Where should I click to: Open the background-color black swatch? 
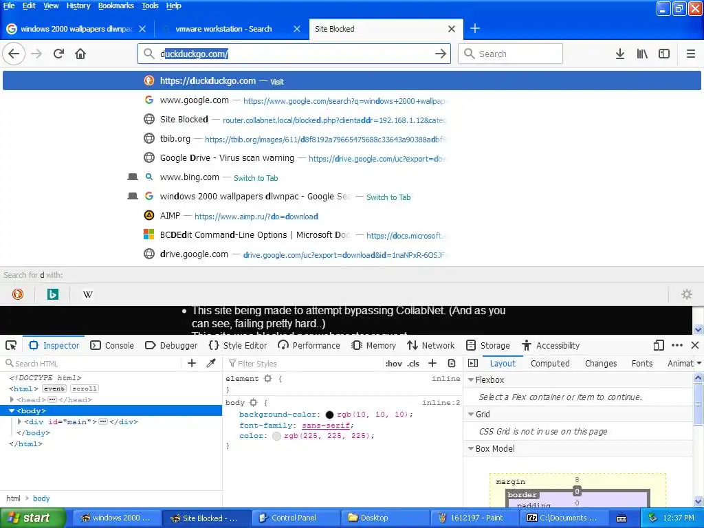pyautogui.click(x=329, y=415)
